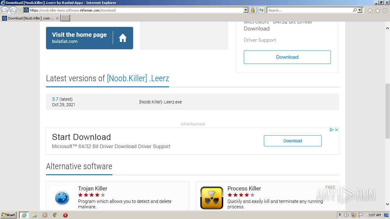This screenshot has height=219, width=390.
Task: Select the Download [Noob.Killer] .Leerz tab
Action: pyautogui.click(x=30, y=18)
